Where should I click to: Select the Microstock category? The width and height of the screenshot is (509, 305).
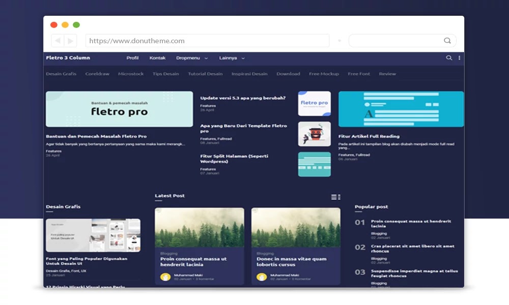point(131,74)
